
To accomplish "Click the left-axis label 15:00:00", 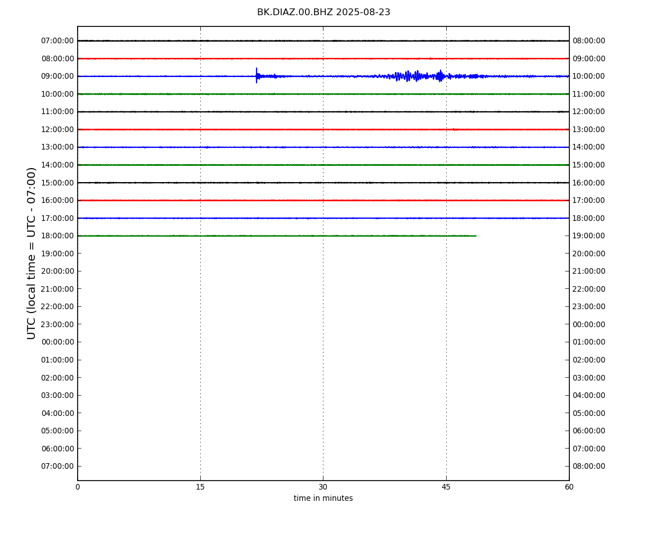I will 57,183.
